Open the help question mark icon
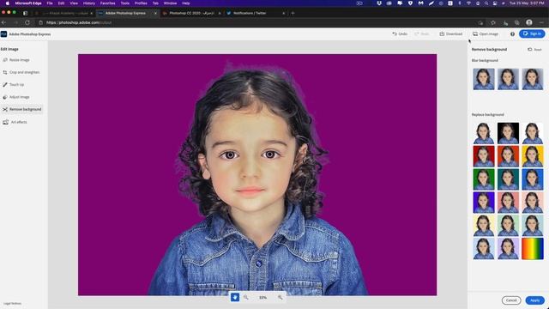549x309 pixels. pyautogui.click(x=512, y=34)
